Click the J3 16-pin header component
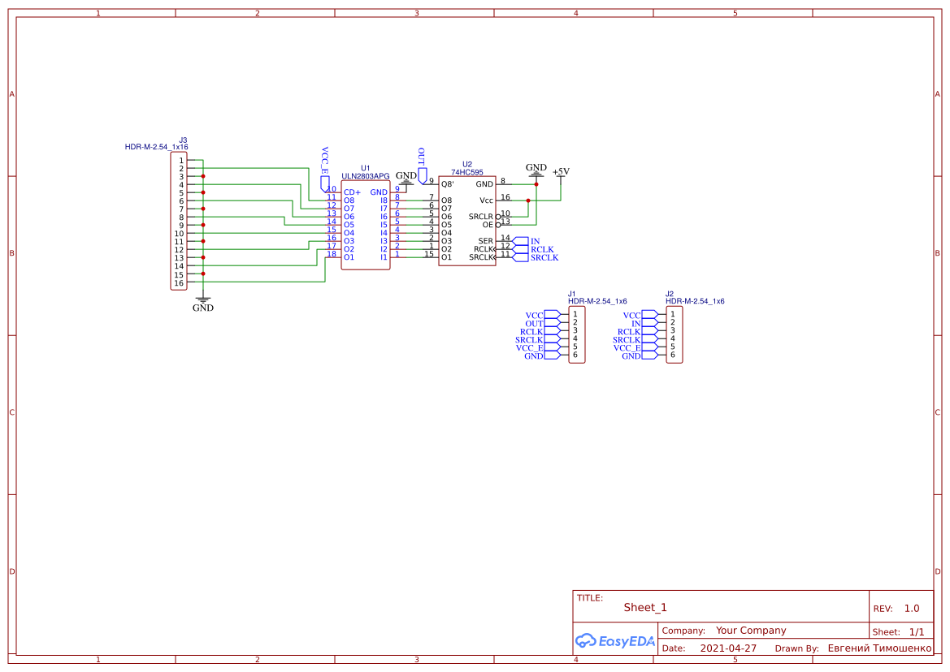Screen dimensions: 950x672 point(179,222)
